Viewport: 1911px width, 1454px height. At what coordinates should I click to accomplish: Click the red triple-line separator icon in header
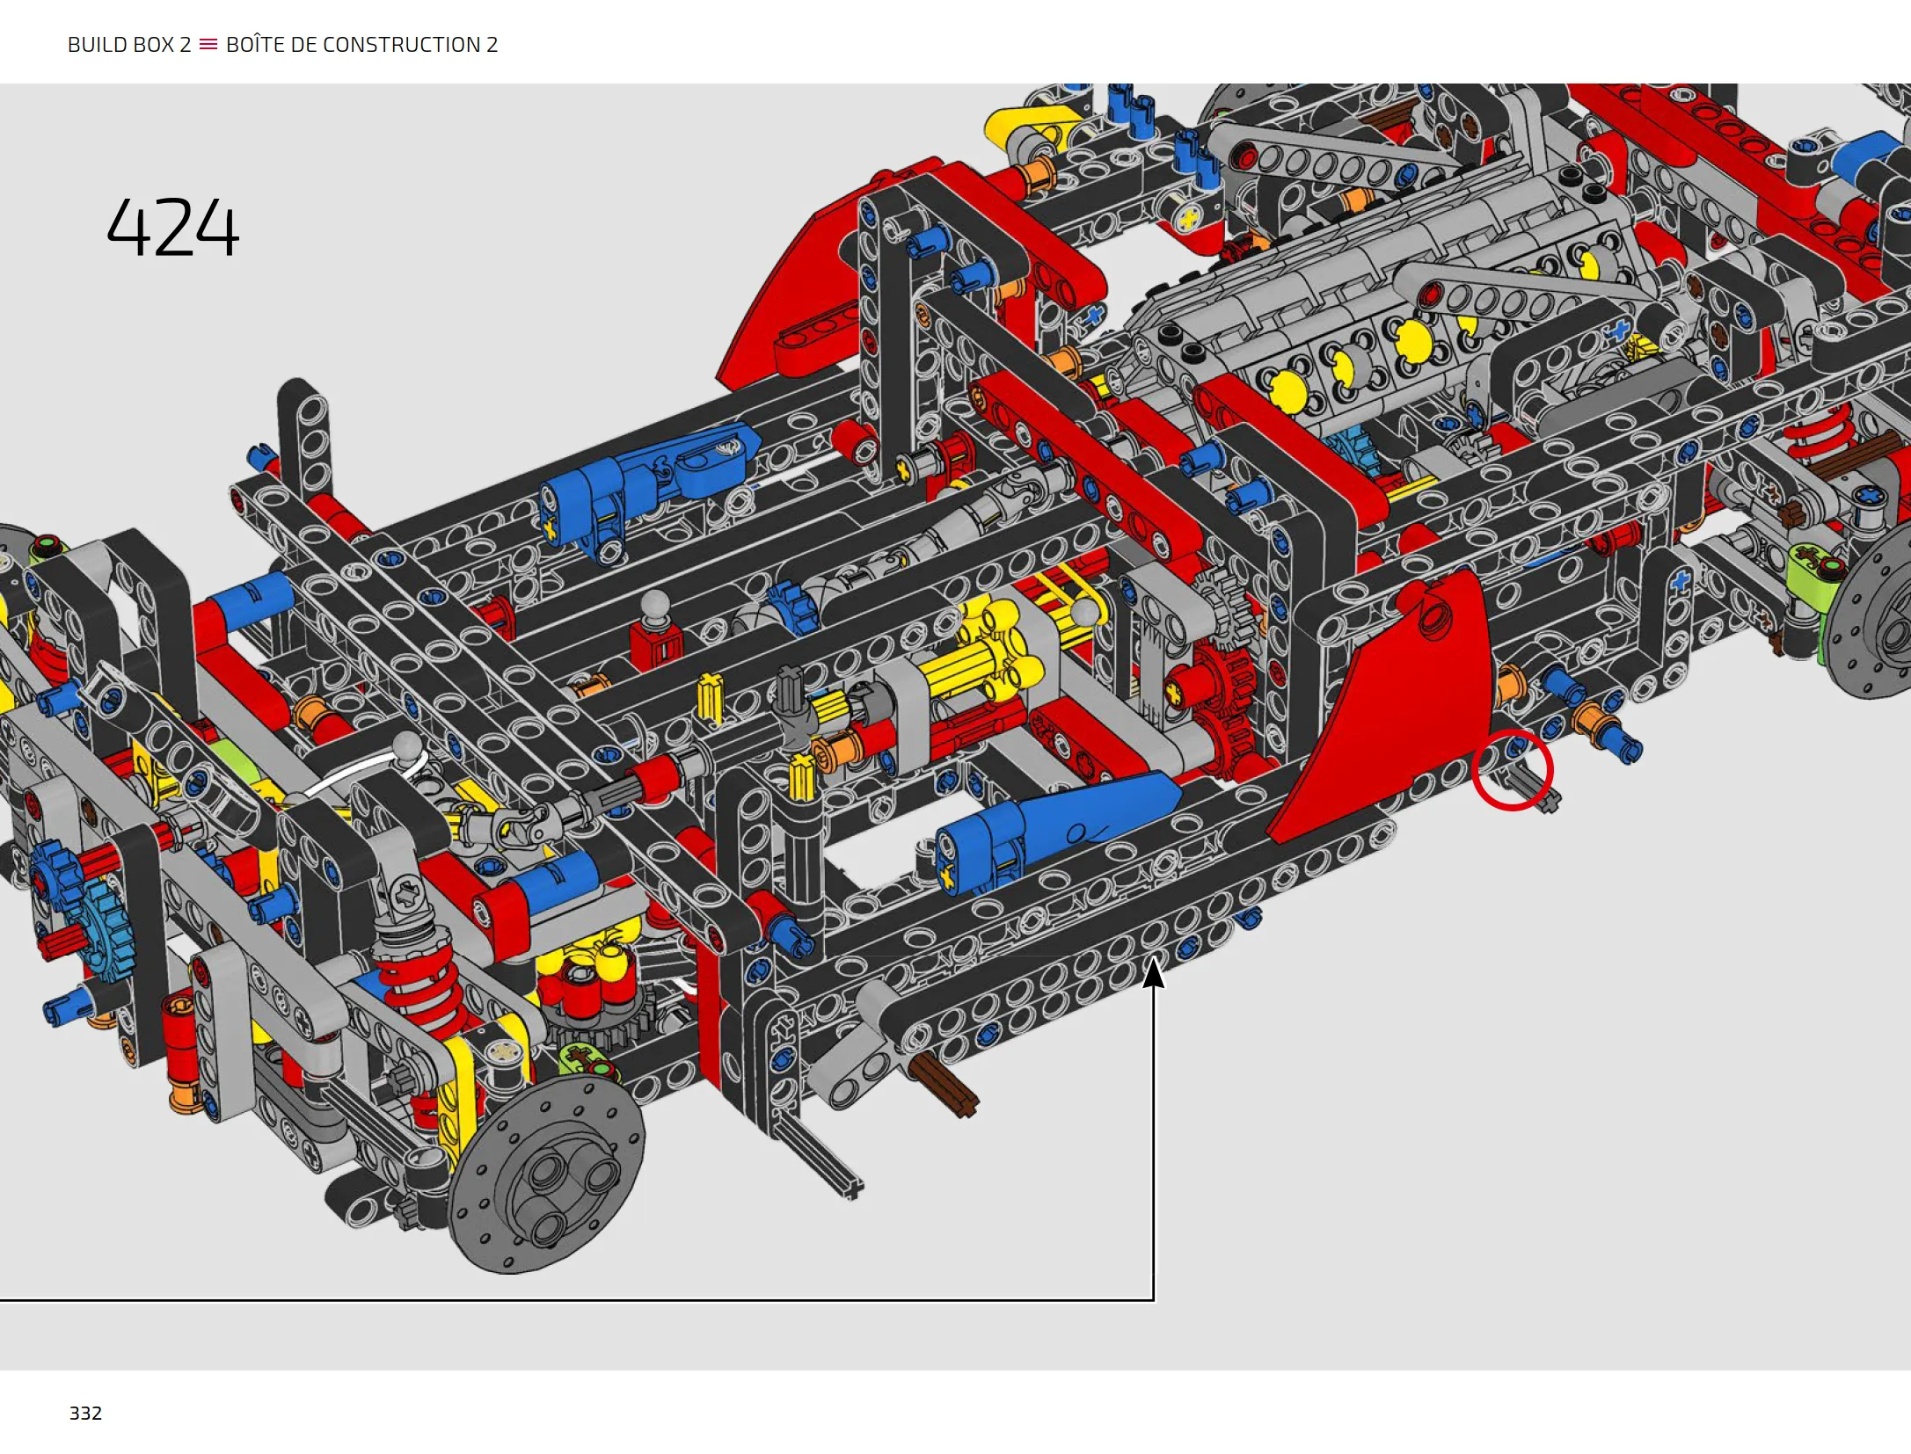pyautogui.click(x=208, y=44)
